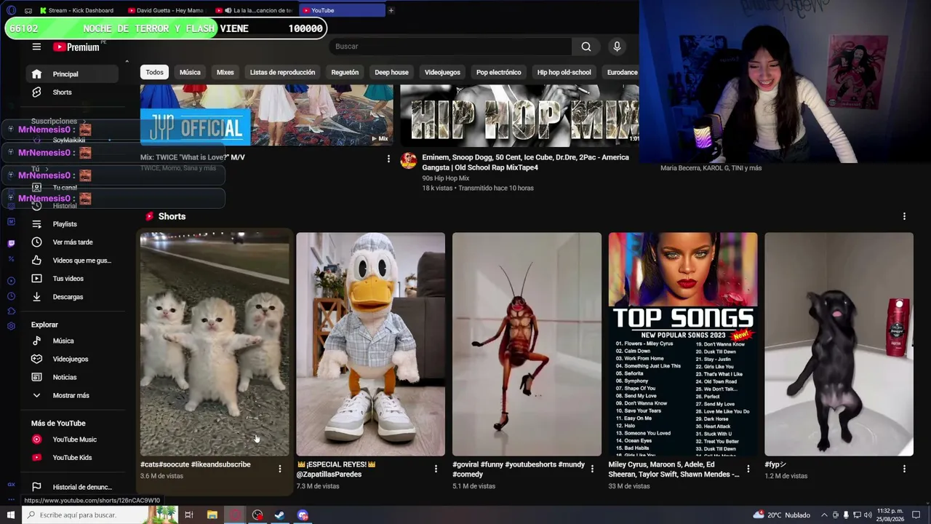This screenshot has width=931, height=524.
Task: Open File Explorer from the taskbar
Action: (212, 515)
